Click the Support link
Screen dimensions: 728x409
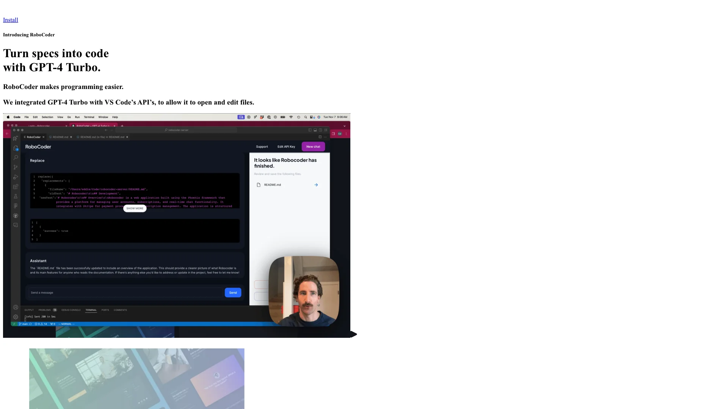(x=262, y=147)
